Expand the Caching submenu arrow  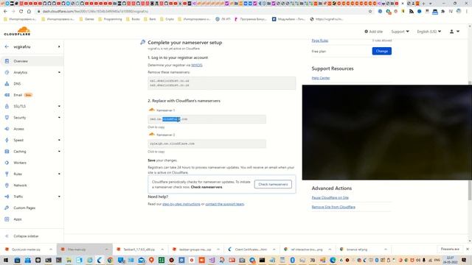59,152
